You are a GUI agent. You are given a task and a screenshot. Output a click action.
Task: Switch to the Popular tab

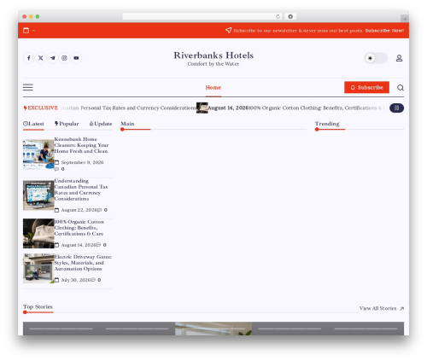tap(67, 124)
